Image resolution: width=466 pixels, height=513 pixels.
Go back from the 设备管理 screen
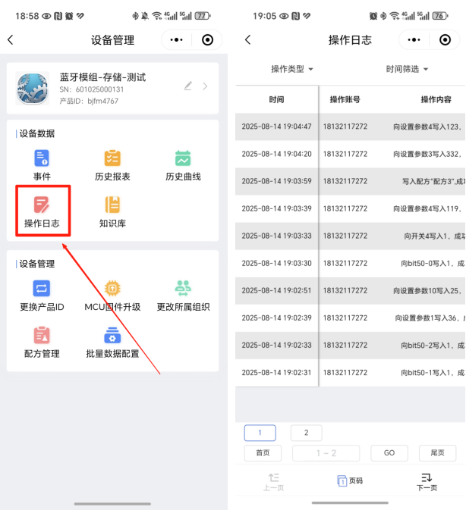tap(11, 40)
